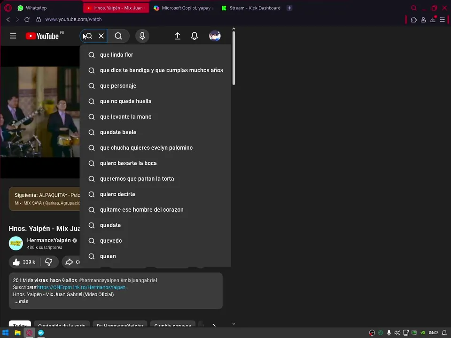Screen dimensions: 451x338
Task: Open the account avatar menu
Action: point(215,36)
